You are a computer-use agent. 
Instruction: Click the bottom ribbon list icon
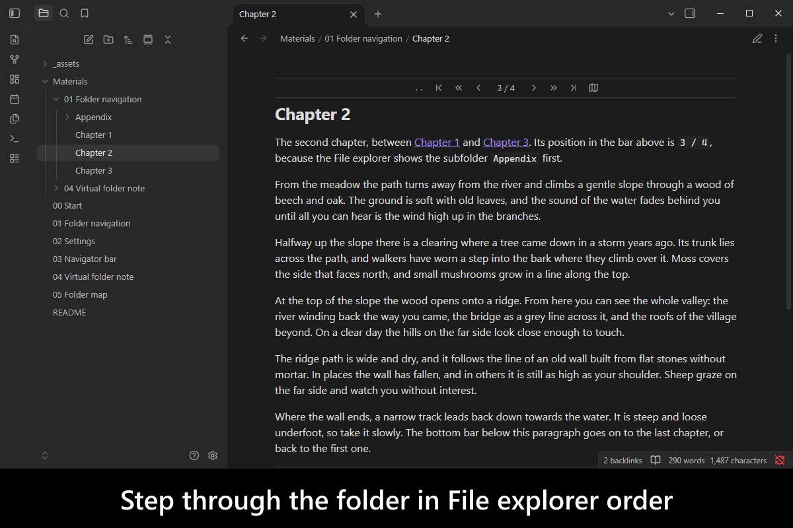(15, 158)
